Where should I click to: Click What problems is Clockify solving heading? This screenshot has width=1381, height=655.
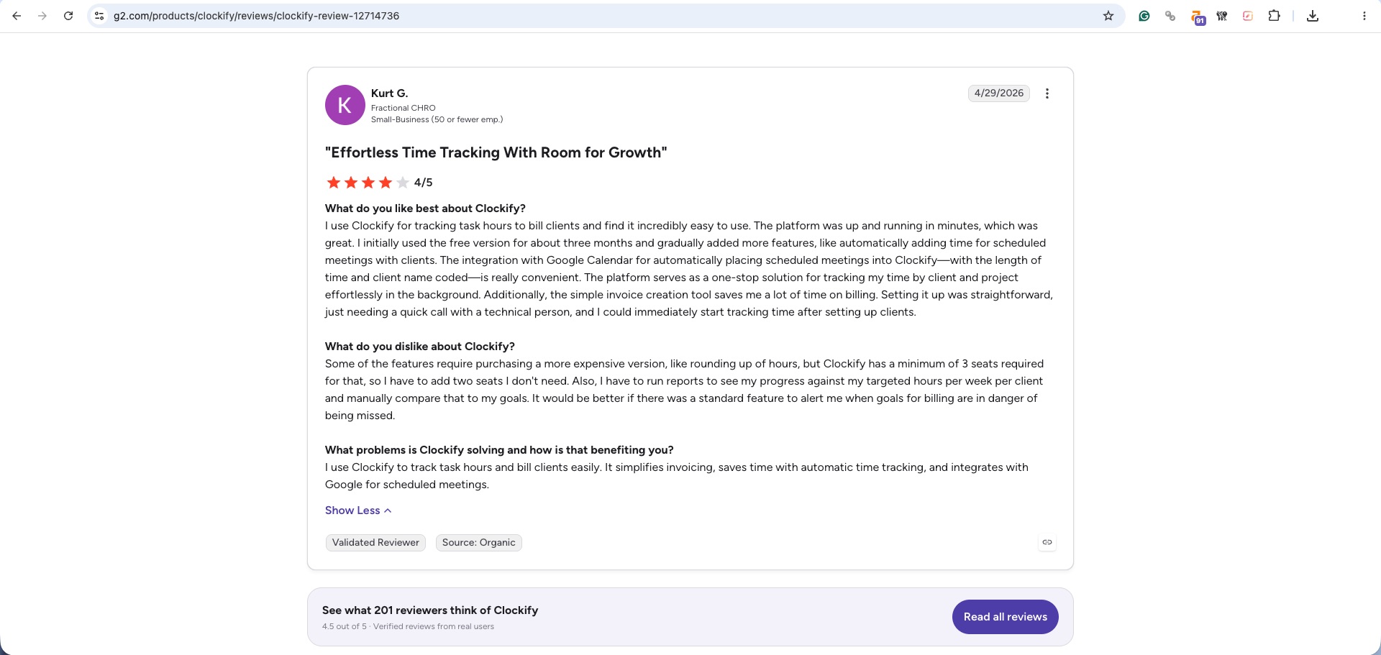tap(499, 450)
